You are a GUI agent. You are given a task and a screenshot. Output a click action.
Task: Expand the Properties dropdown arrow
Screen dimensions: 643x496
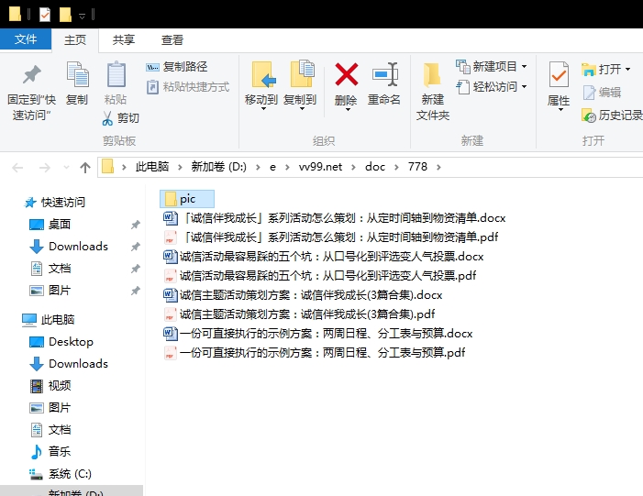560,110
